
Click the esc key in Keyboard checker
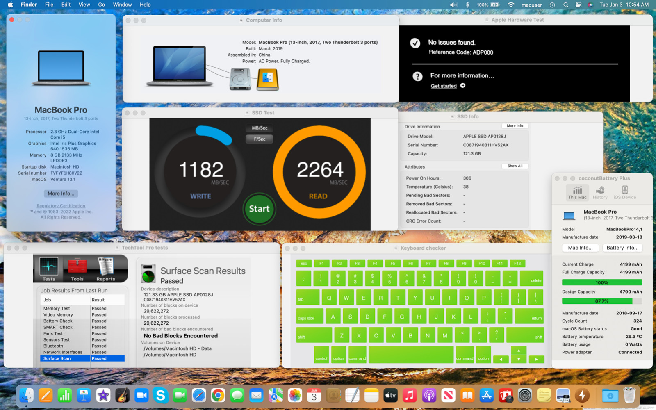pos(304,264)
